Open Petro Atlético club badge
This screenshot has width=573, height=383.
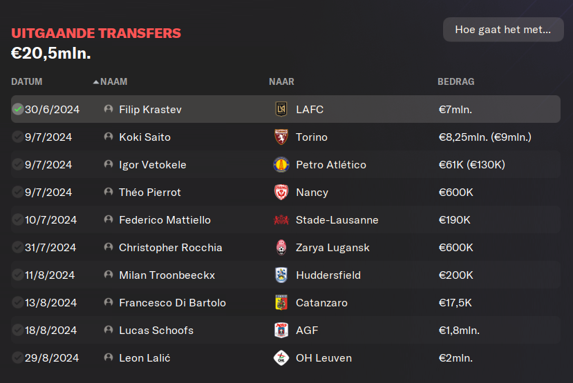[281, 164]
